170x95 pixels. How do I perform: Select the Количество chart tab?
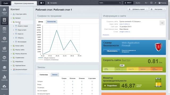click(52, 22)
